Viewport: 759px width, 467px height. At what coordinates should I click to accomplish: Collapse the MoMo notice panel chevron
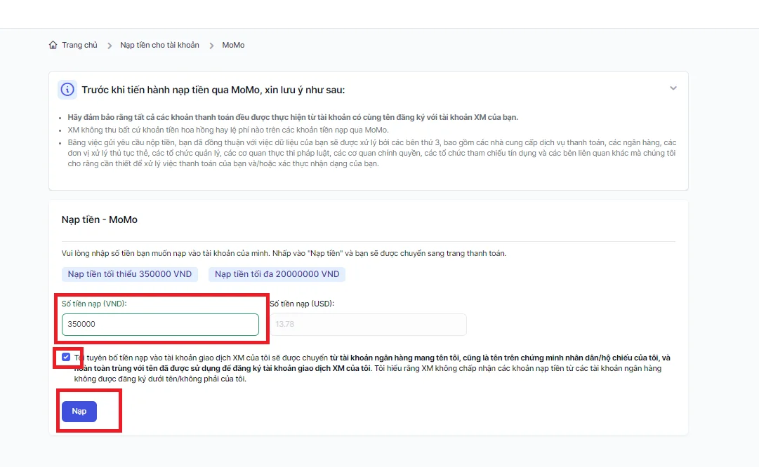[x=673, y=88]
